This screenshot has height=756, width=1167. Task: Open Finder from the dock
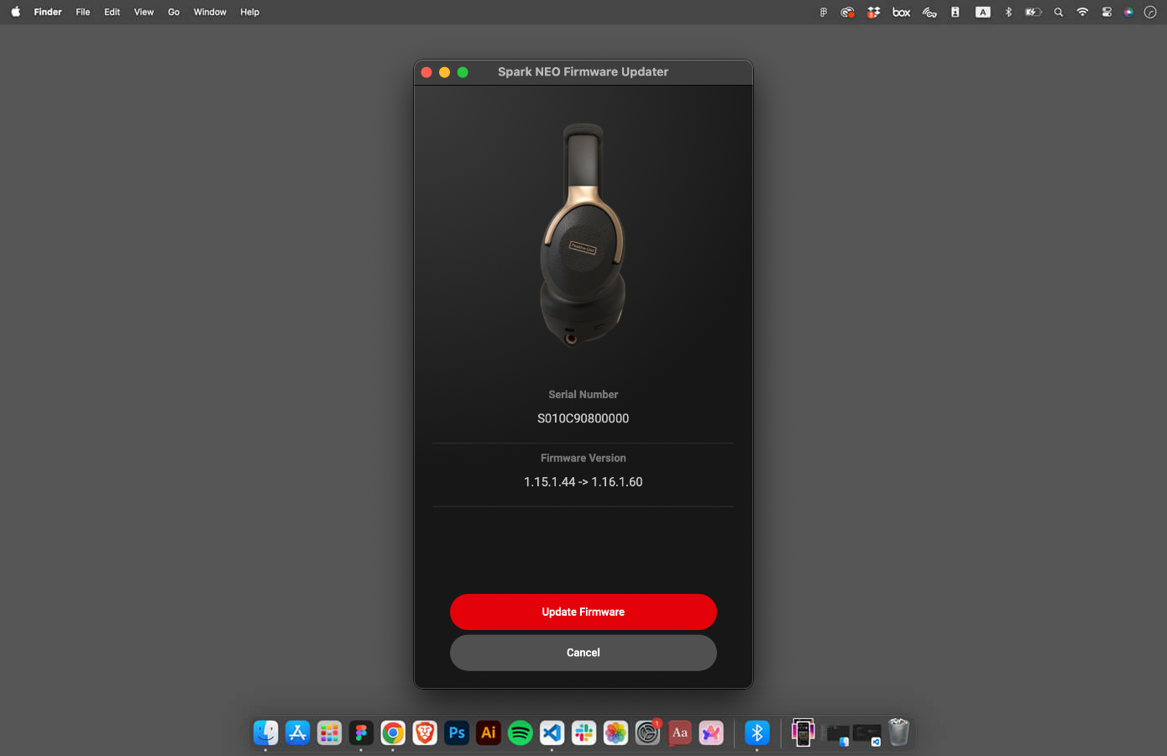(x=266, y=732)
